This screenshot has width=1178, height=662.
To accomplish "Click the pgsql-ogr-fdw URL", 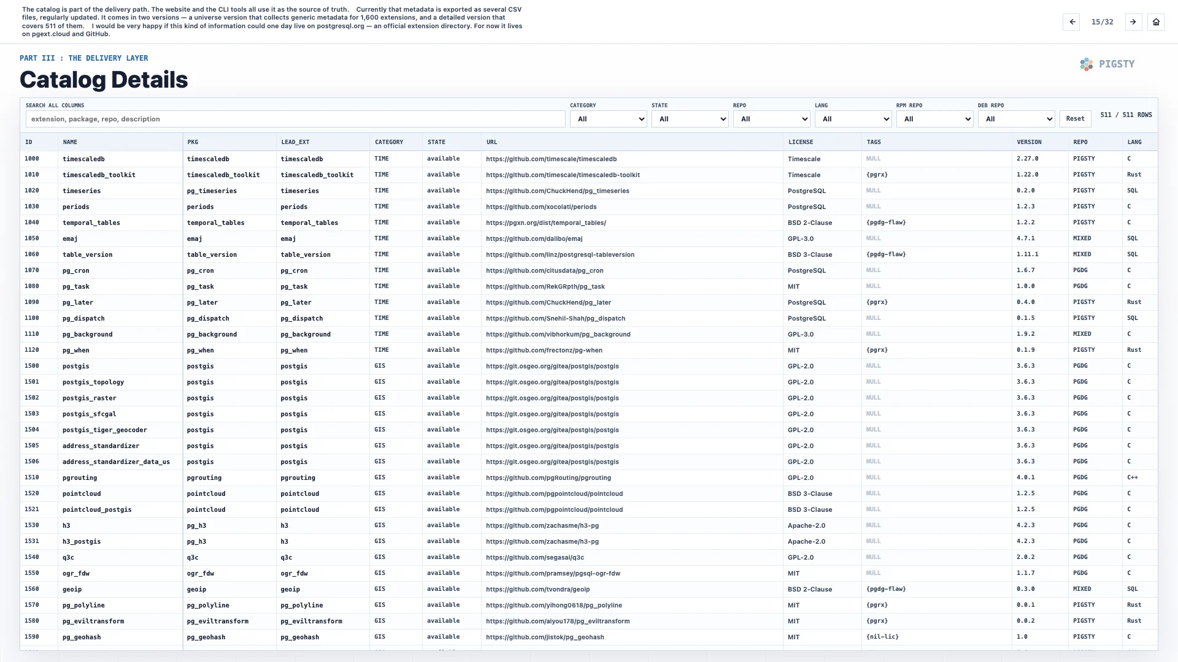I will (x=553, y=573).
